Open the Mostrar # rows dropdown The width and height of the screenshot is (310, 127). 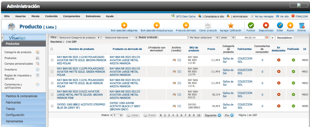pos(118,116)
